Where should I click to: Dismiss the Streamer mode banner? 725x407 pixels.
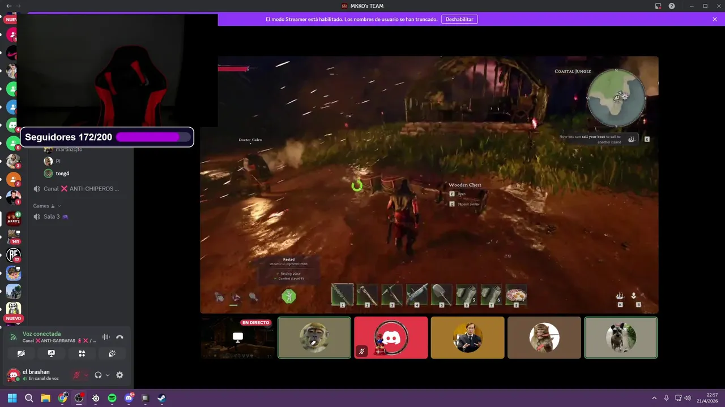[715, 19]
